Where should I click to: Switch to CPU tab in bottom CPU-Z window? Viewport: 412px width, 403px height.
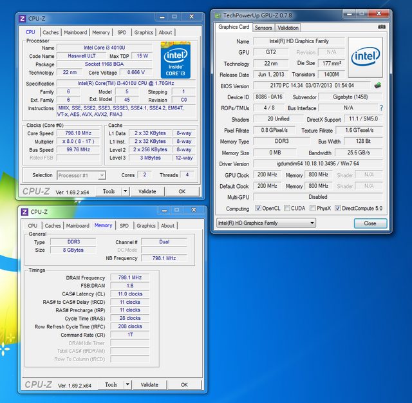33,226
